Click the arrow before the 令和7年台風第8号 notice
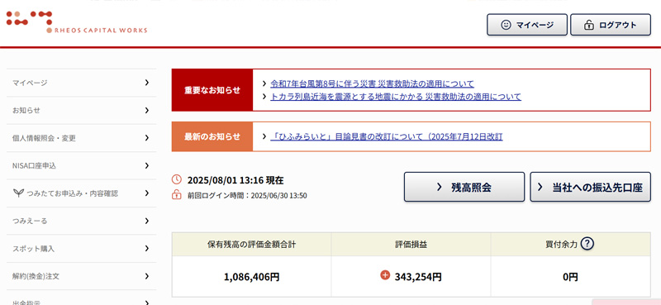This screenshot has width=661, height=305. tap(264, 83)
